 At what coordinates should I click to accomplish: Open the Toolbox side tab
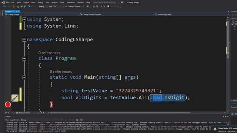pos(2,13)
